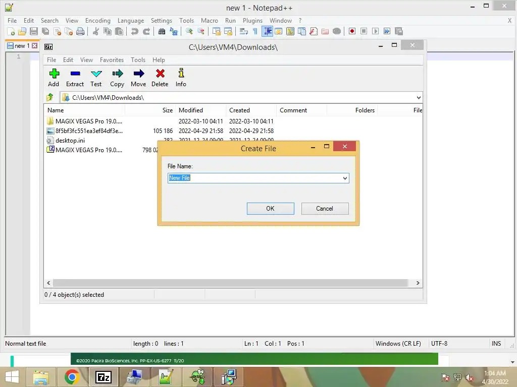Toggle the highlighted Indent Guide icon
The width and height of the screenshot is (517, 387).
267,31
